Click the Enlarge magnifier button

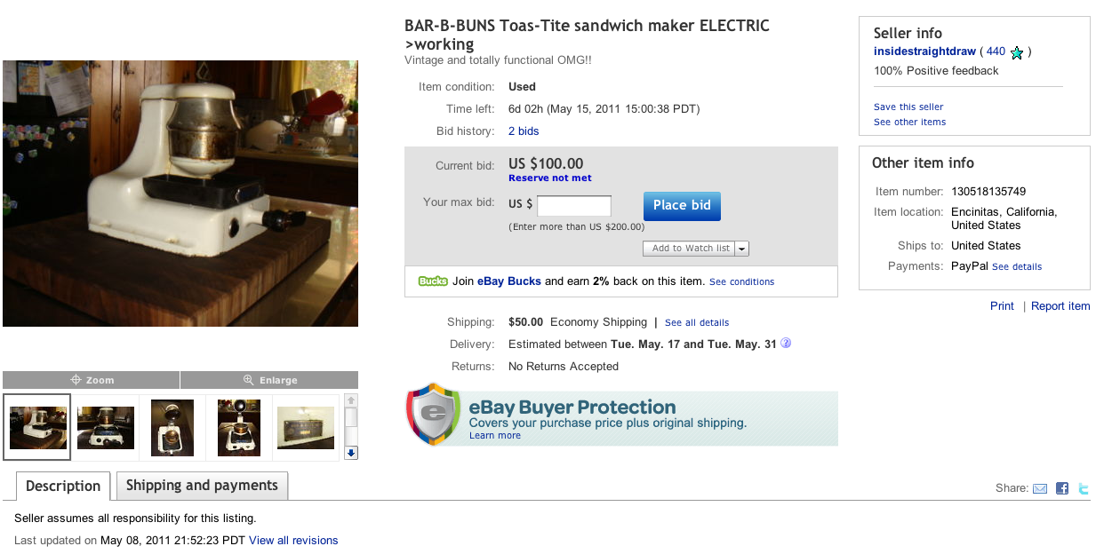point(269,380)
